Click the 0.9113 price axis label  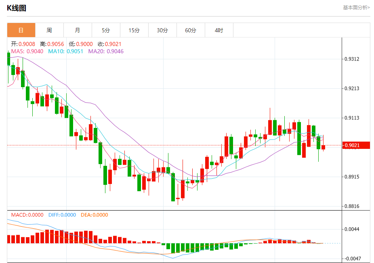352,118
